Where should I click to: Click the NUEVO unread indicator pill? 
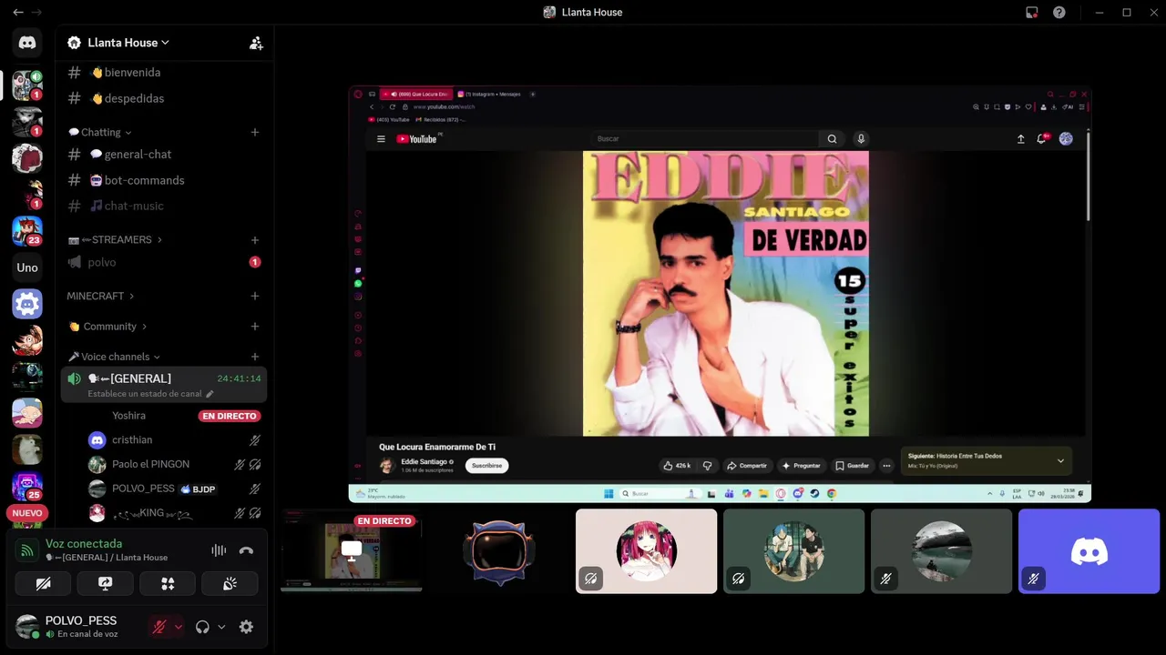27,513
